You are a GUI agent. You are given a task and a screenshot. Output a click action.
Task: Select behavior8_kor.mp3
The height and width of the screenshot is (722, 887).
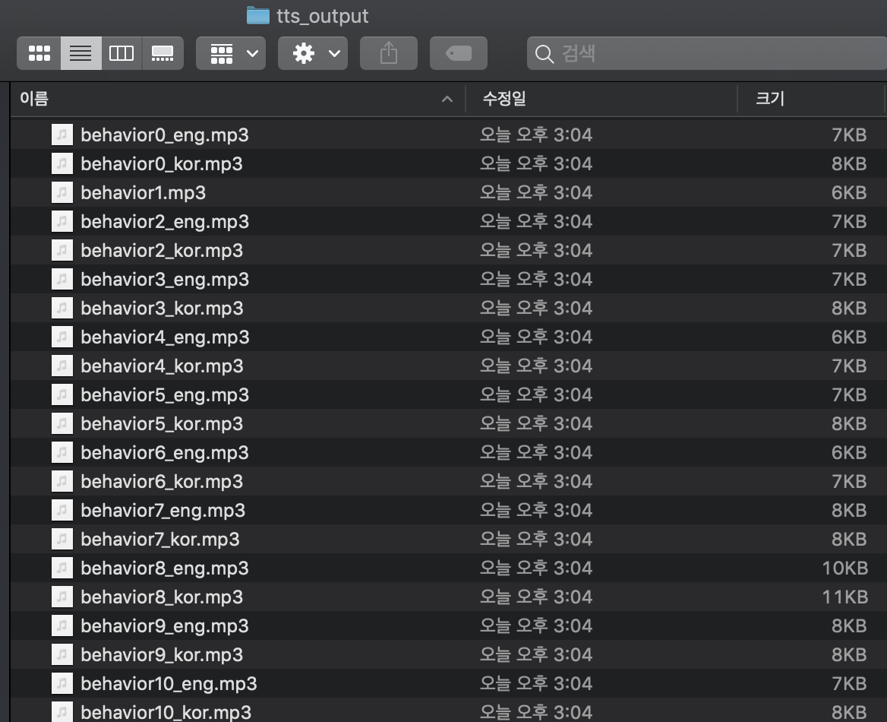449,597
